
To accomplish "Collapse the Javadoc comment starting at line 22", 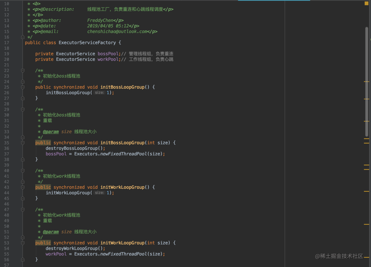I will 23,70.
